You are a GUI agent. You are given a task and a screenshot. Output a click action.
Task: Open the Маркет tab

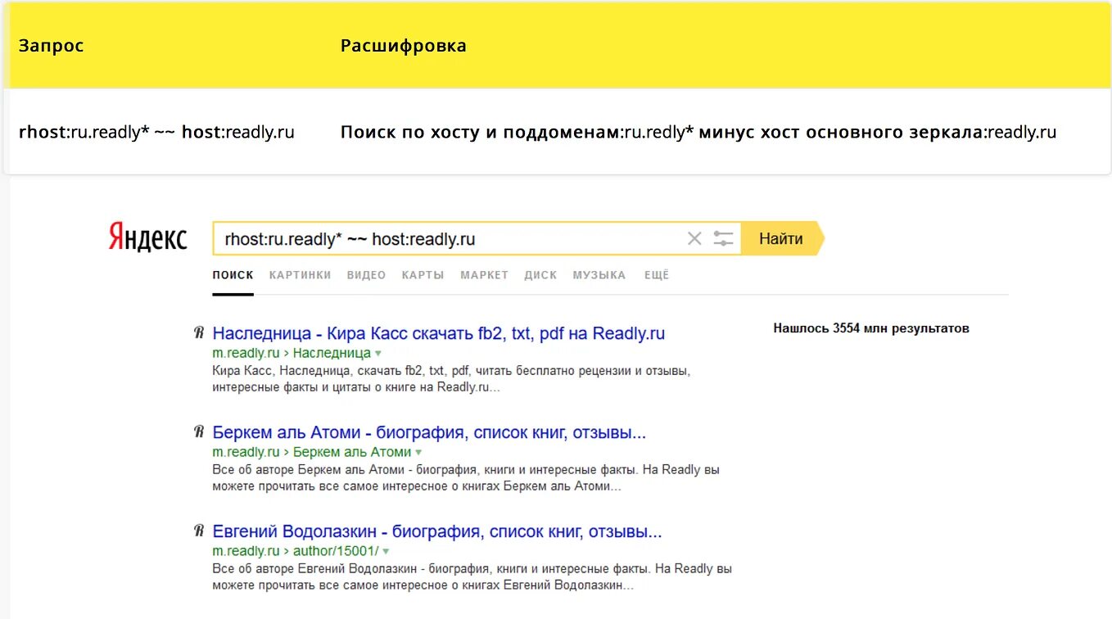point(484,275)
